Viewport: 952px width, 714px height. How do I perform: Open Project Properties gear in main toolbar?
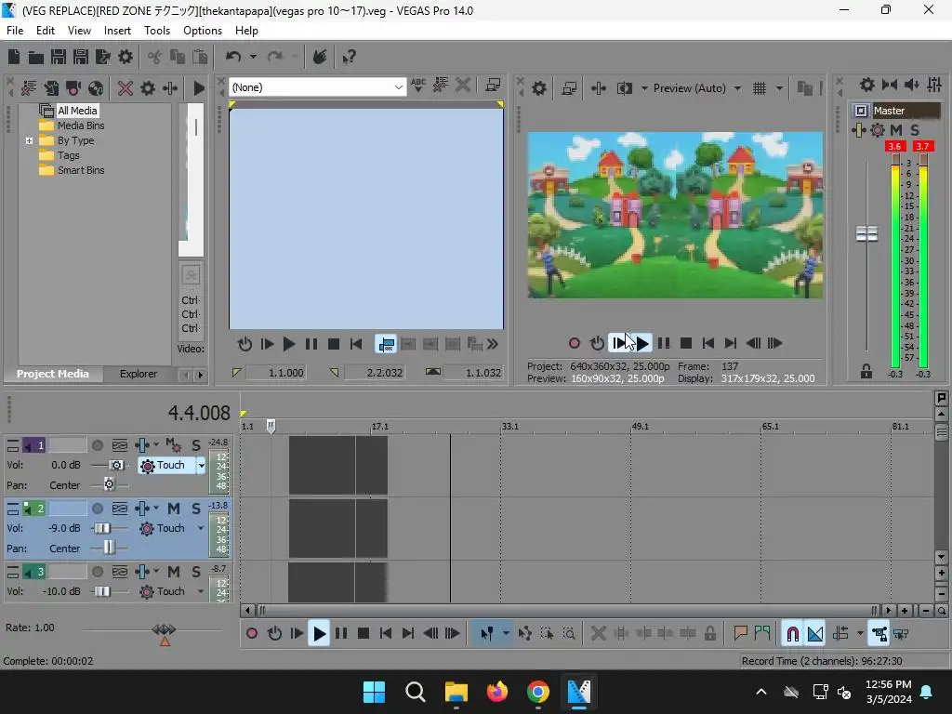[x=126, y=57]
